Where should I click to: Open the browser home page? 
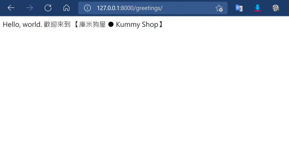(x=66, y=8)
